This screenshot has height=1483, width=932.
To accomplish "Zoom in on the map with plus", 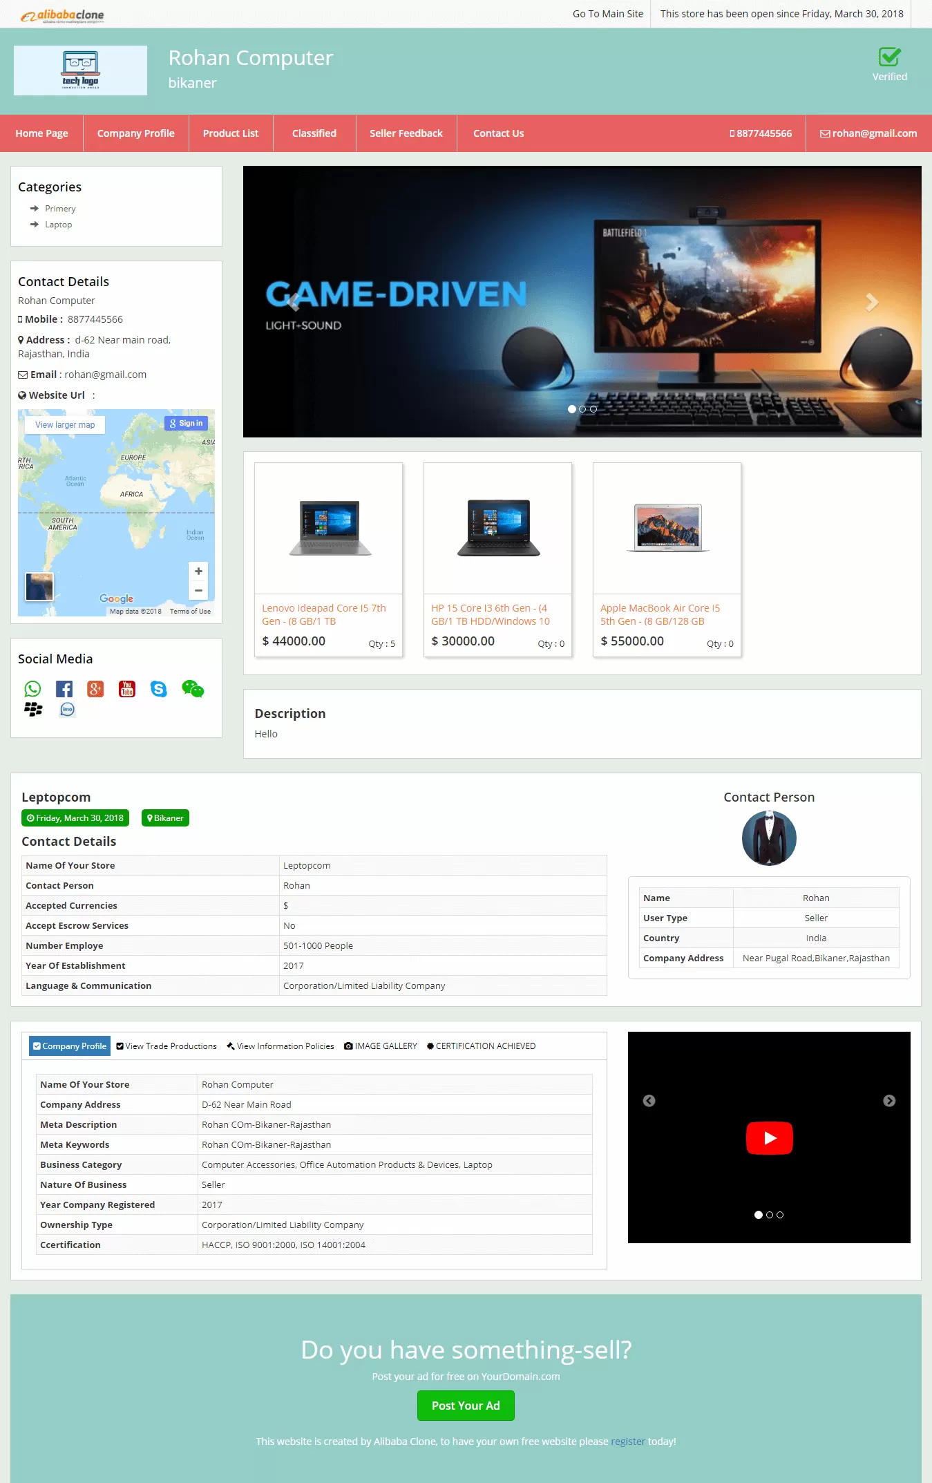I will (x=198, y=571).
